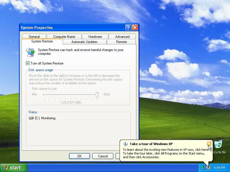Dismiss the Windows XP tour balloon
Screen dimensions: 230x172
(x=209, y=143)
